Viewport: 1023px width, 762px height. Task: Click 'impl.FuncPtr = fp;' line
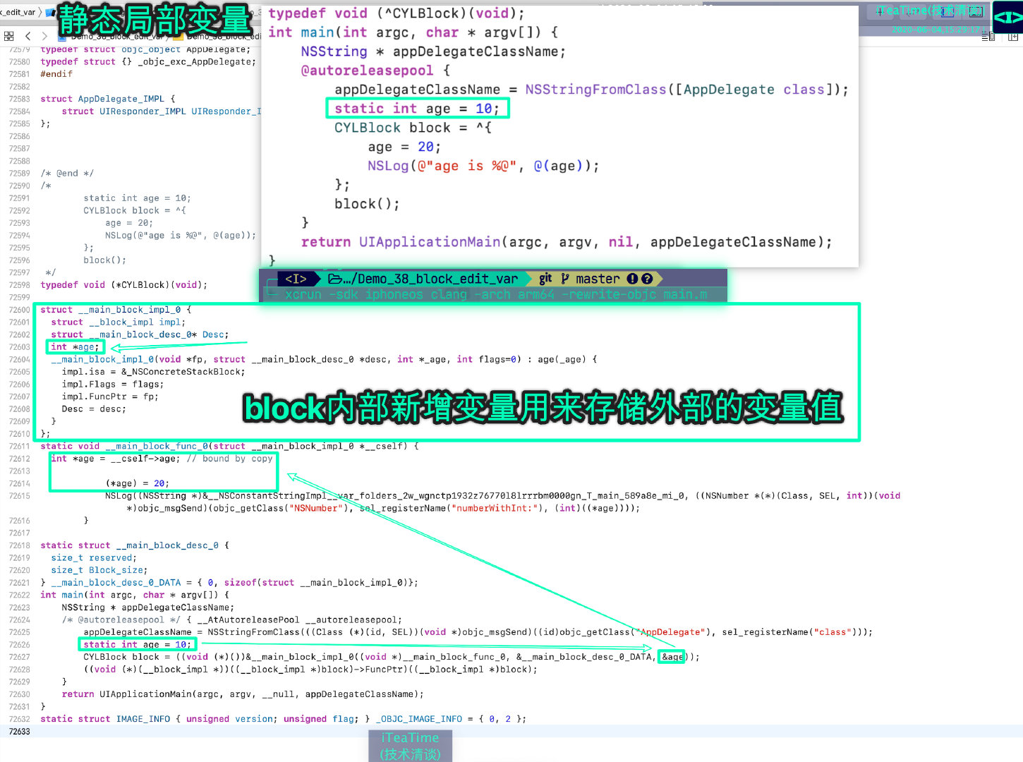click(109, 397)
